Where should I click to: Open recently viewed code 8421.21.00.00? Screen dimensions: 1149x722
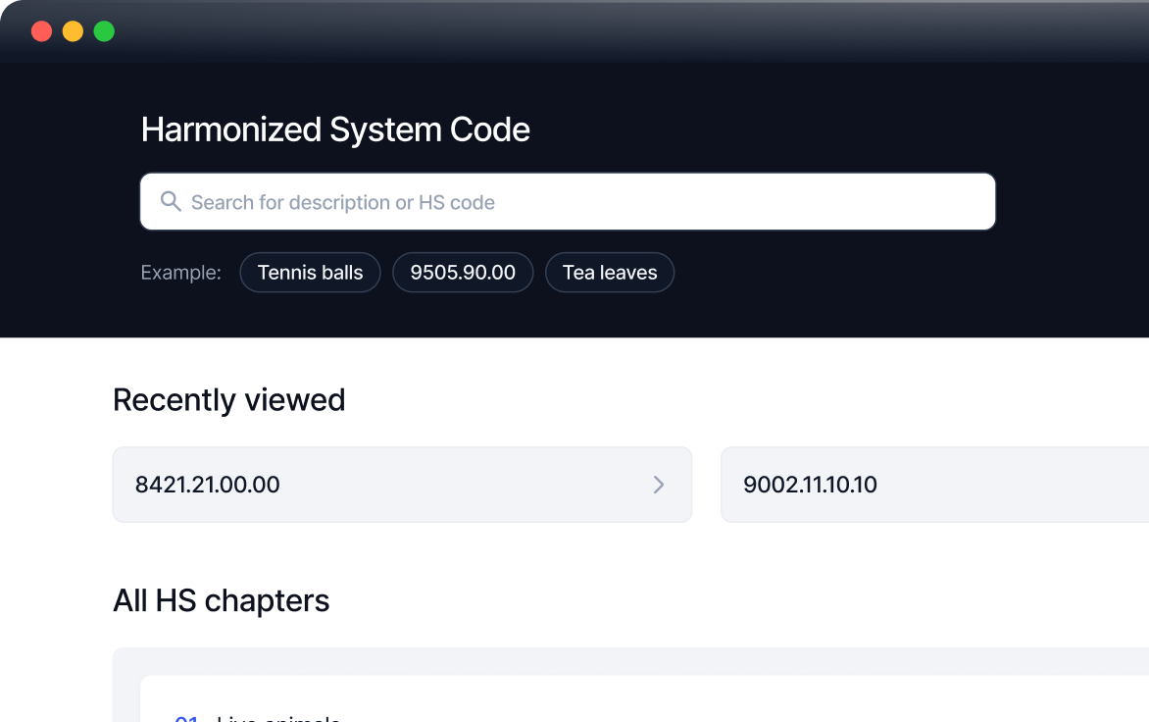[402, 485]
